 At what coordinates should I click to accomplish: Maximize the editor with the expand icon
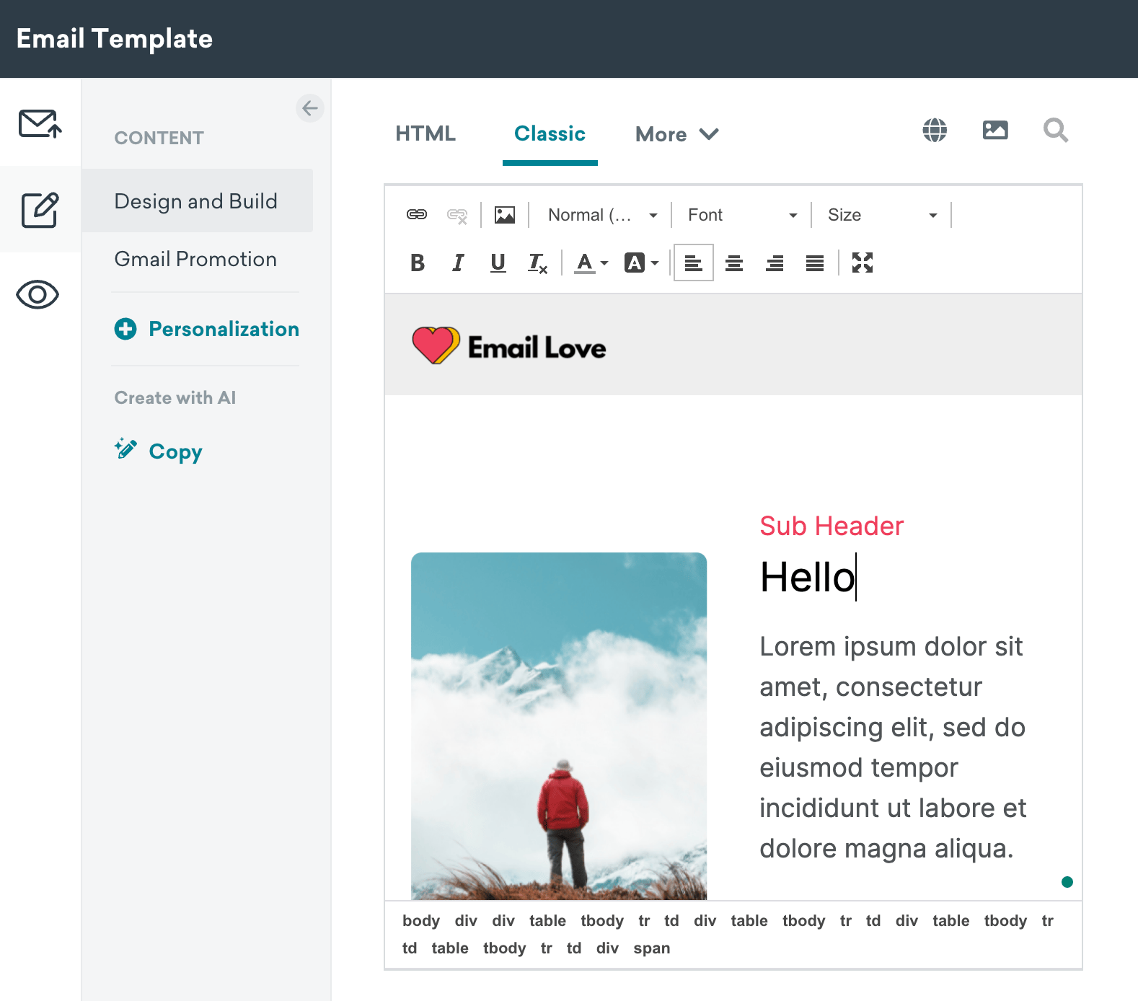pyautogui.click(x=863, y=263)
